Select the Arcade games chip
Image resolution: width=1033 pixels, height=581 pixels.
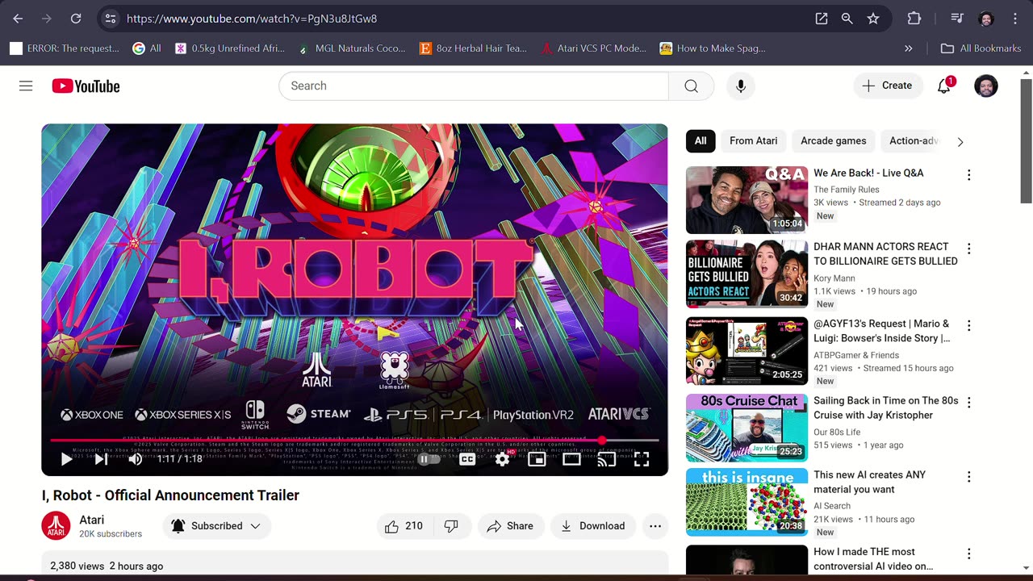(x=834, y=141)
